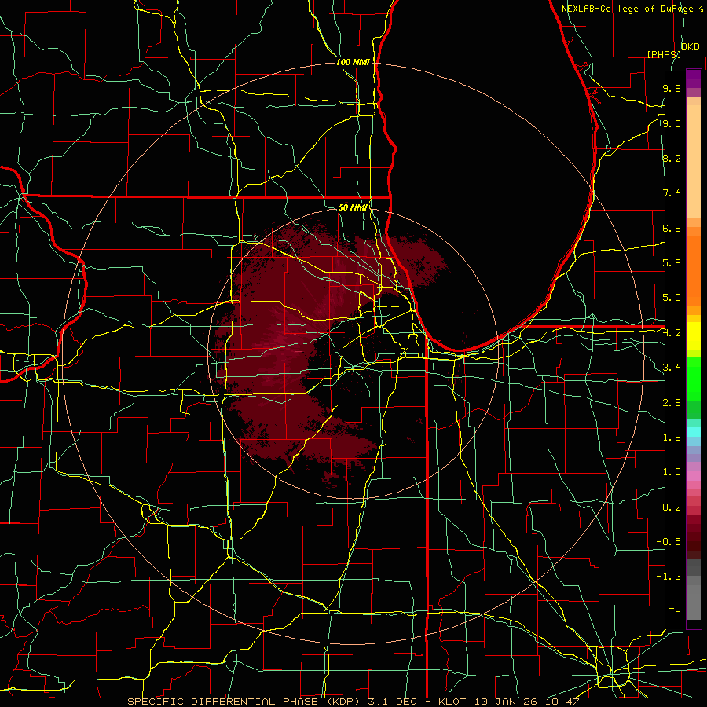
Task: Click the -1.3 value on the scale
Action: [669, 577]
